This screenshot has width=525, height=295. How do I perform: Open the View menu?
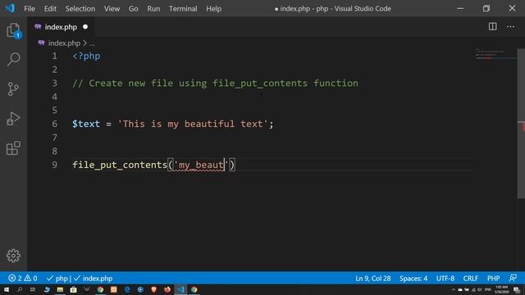pyautogui.click(x=112, y=9)
